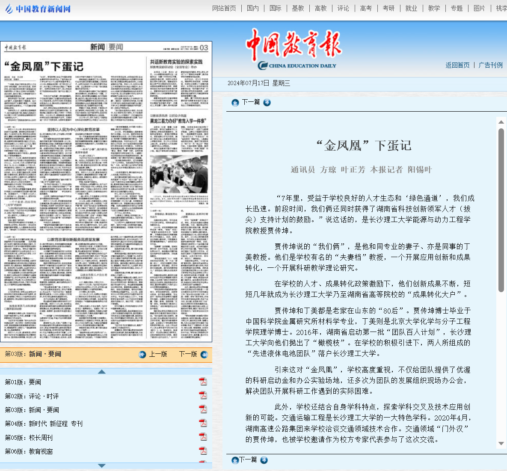Click the arrow icon after 下一版

pyautogui.click(x=205, y=355)
